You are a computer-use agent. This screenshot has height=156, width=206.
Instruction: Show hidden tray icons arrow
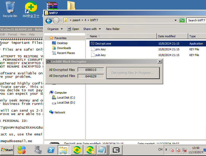coord(166,149)
